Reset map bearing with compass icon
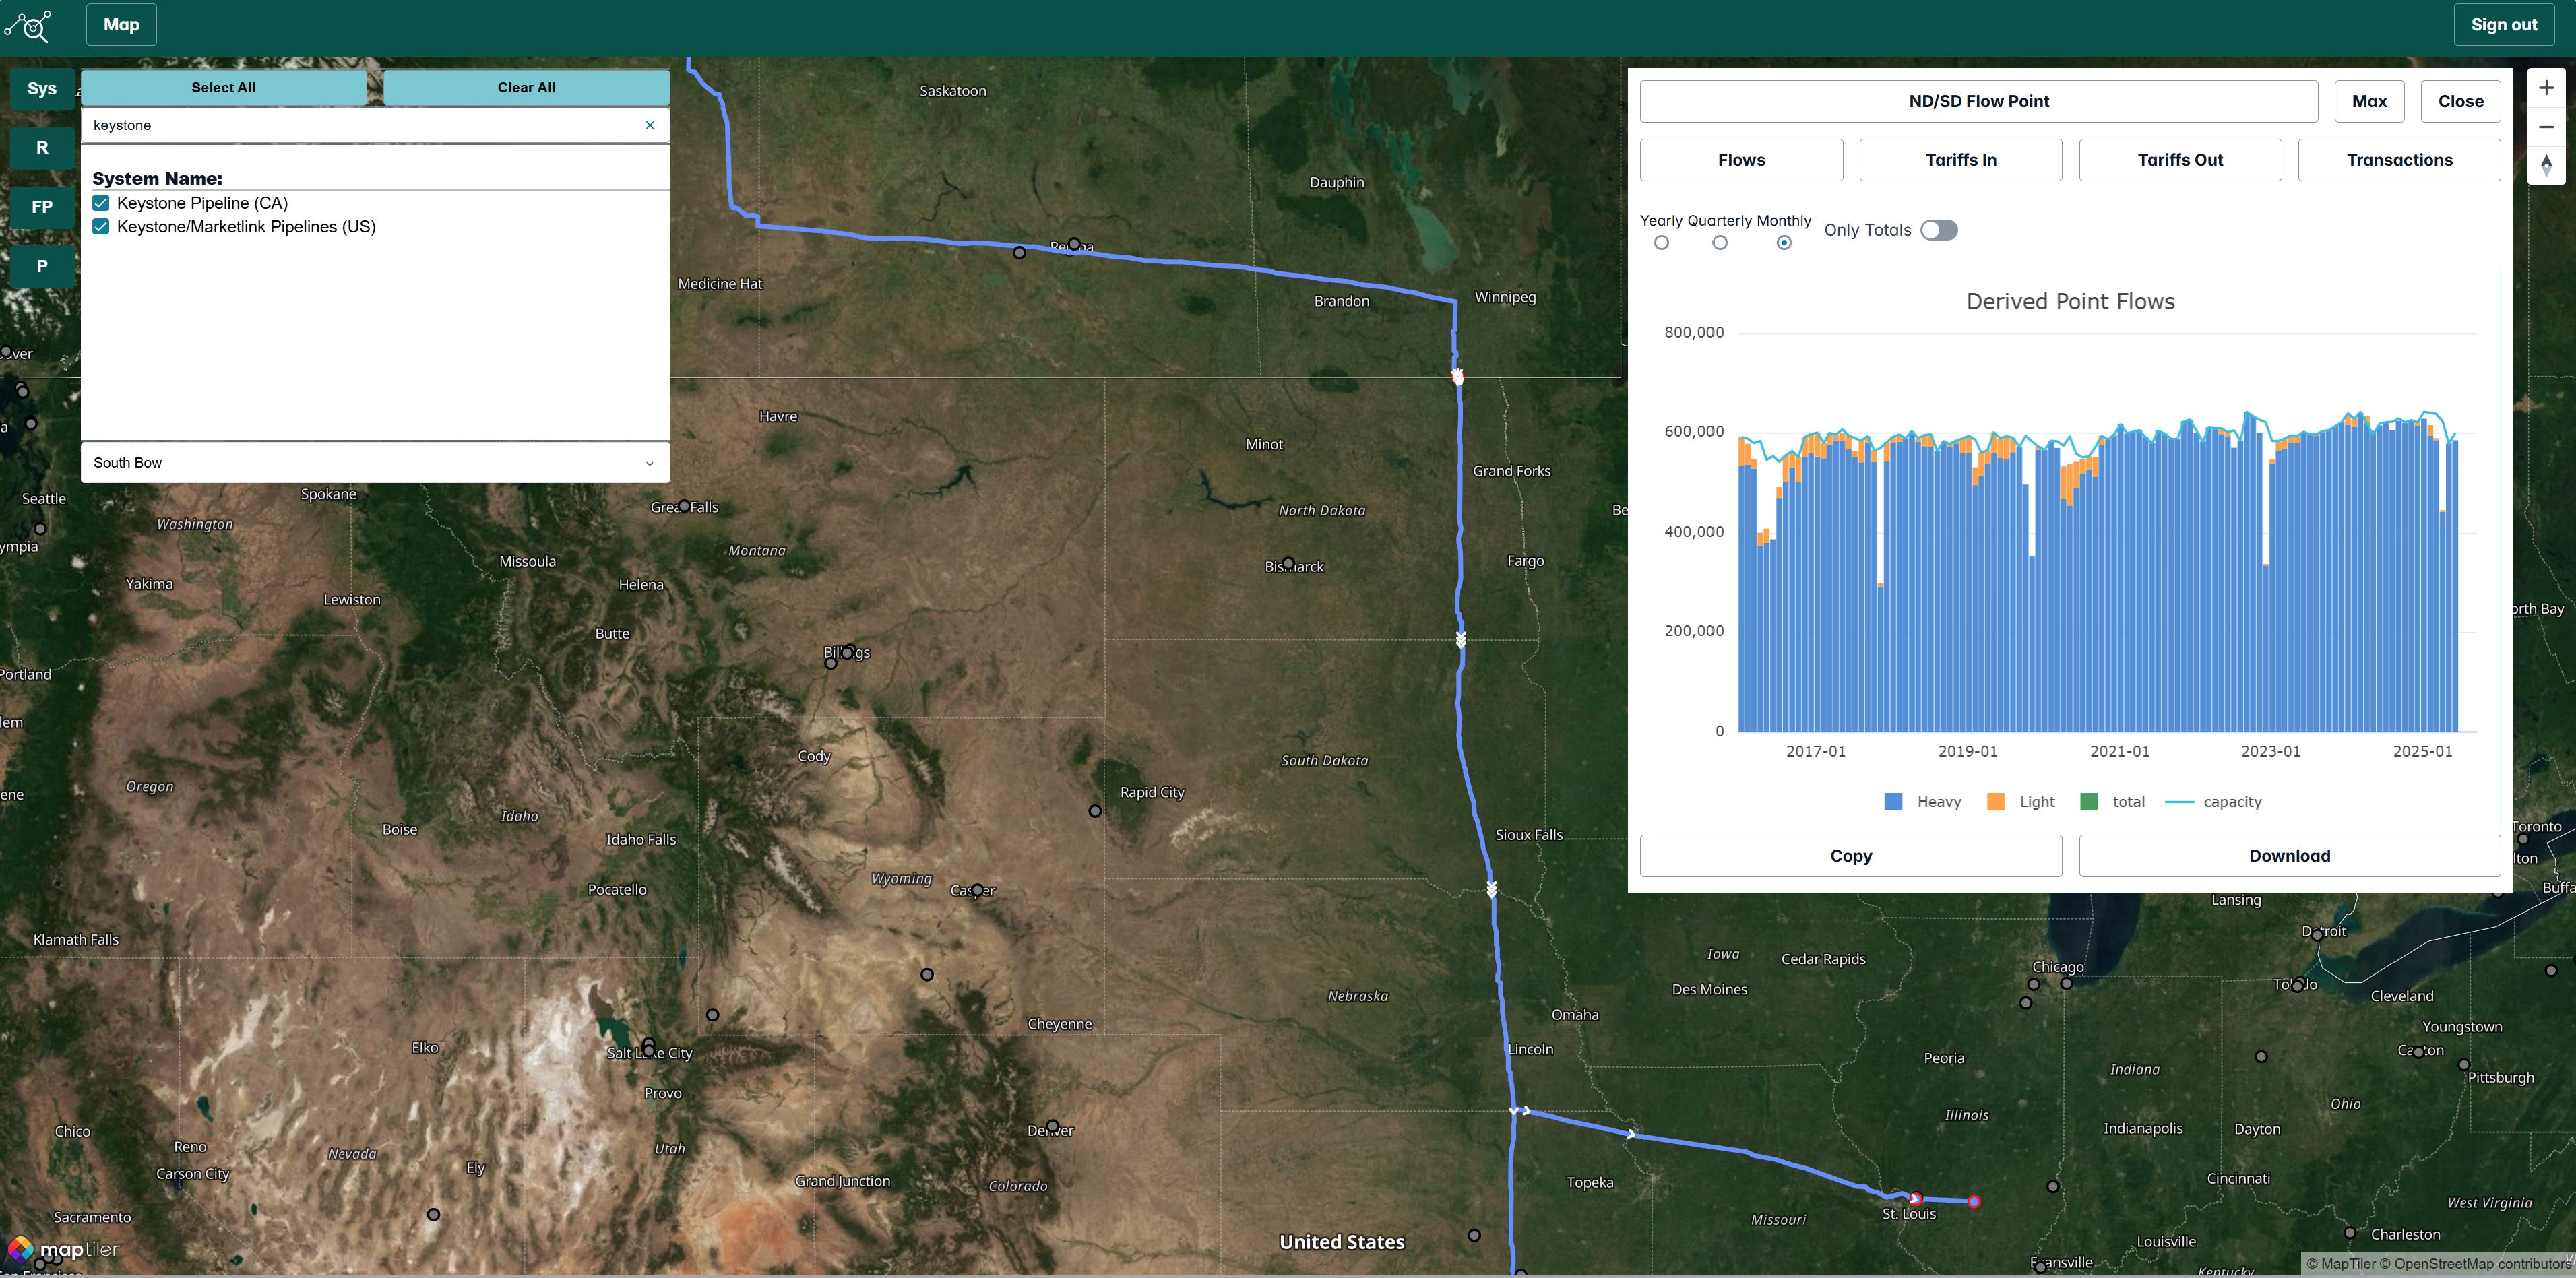Image resolution: width=2576 pixels, height=1278 pixels. pos(2546,165)
